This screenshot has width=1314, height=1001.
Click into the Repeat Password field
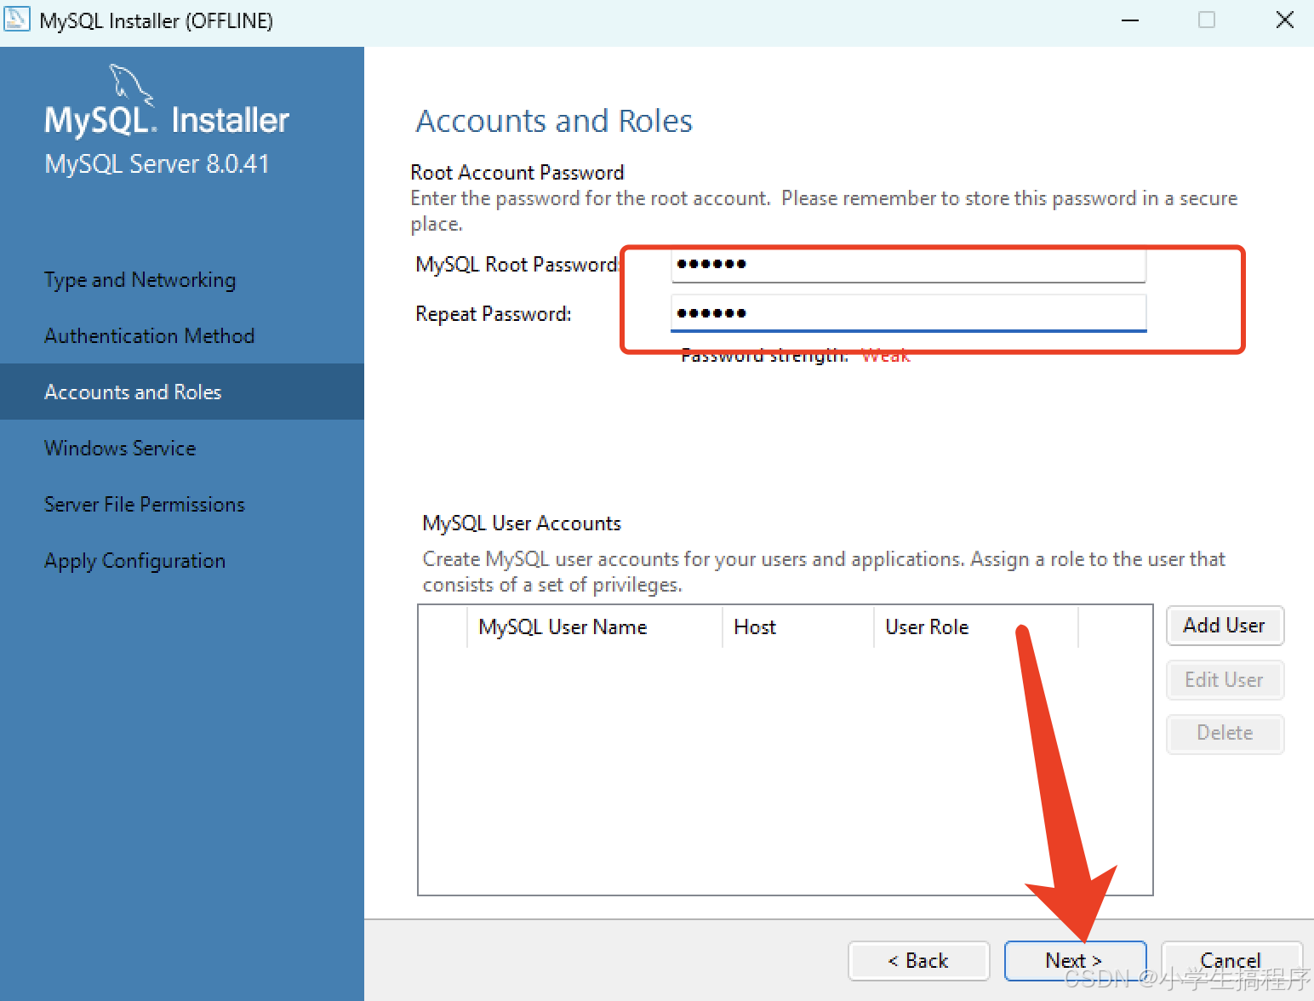coord(907,313)
